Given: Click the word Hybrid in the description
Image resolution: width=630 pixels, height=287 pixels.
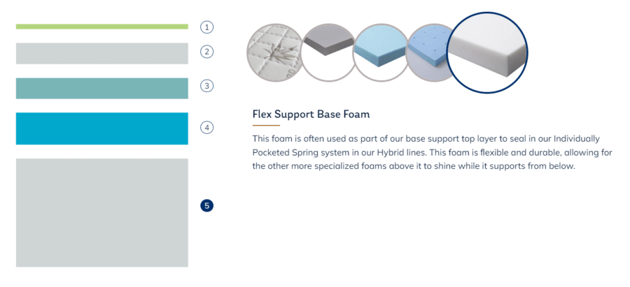Looking at the screenshot, I should pos(385,152).
